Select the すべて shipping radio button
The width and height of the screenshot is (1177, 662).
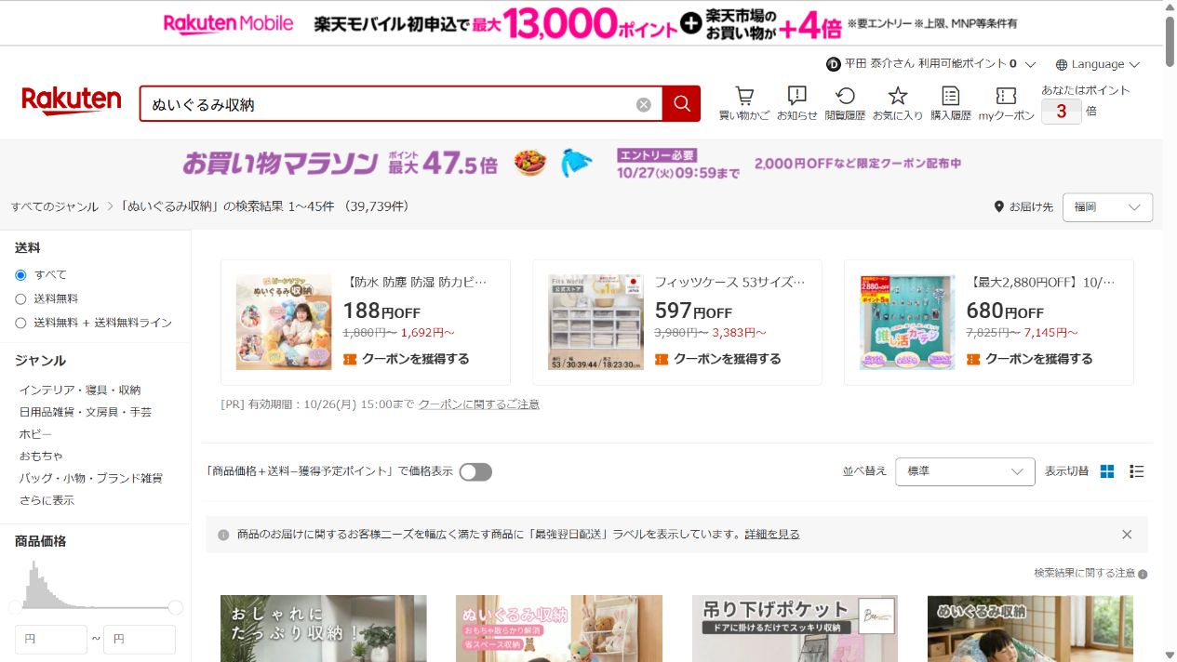point(20,275)
